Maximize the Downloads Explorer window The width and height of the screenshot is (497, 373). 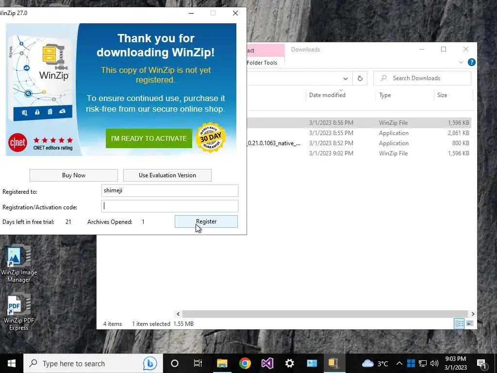[444, 49]
